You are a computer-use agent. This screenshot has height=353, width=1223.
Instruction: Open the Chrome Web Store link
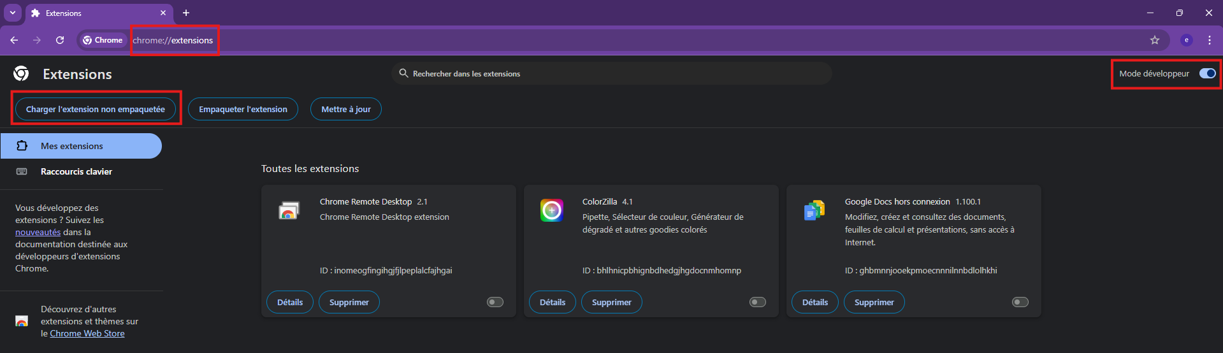[x=87, y=333]
